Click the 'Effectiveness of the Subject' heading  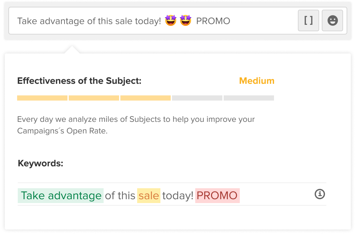[x=79, y=81]
